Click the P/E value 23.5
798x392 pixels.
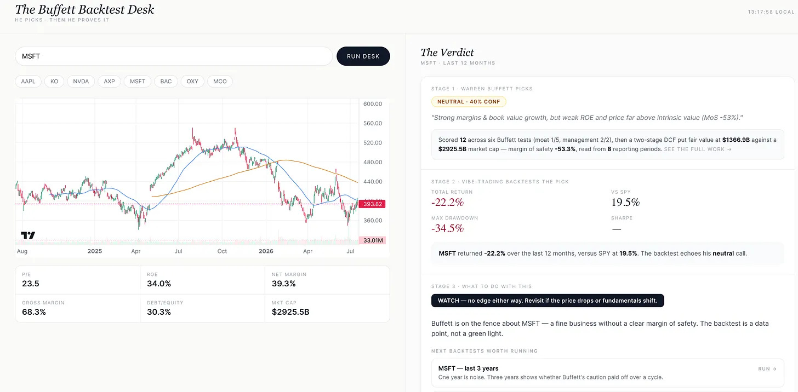click(x=31, y=284)
